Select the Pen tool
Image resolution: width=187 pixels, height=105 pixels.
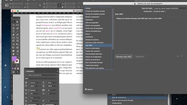[13, 35]
